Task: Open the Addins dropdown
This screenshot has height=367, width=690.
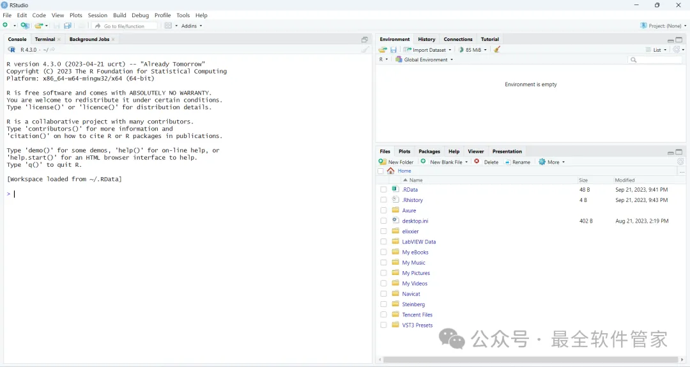Action: click(x=192, y=26)
